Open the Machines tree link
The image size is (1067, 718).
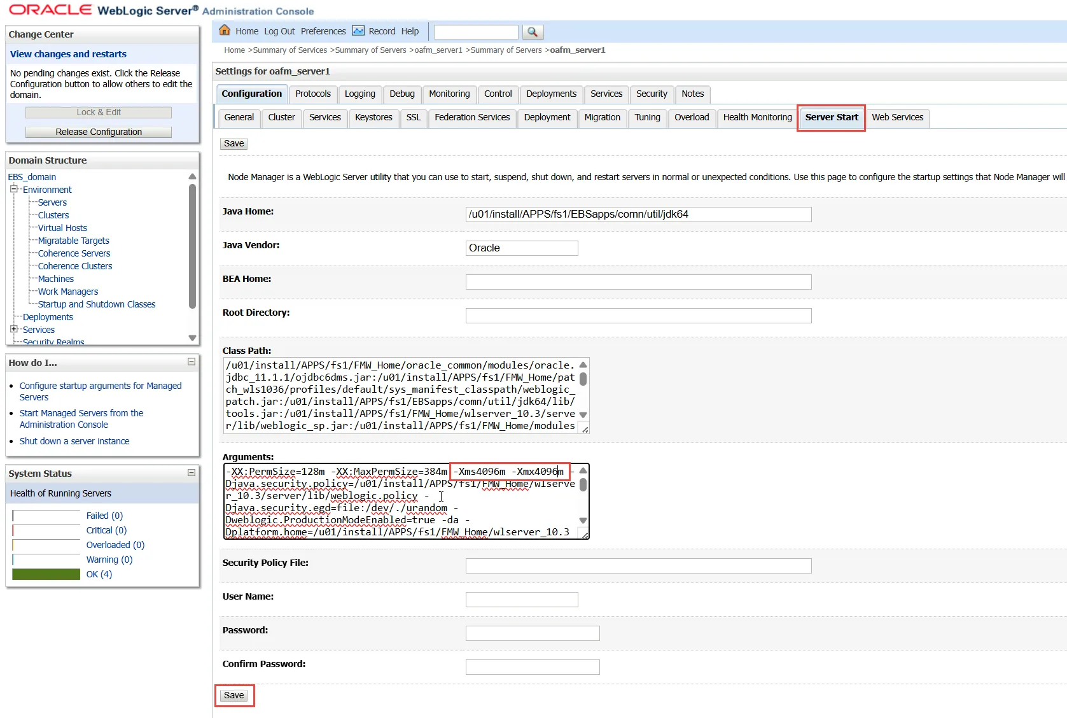tap(56, 279)
